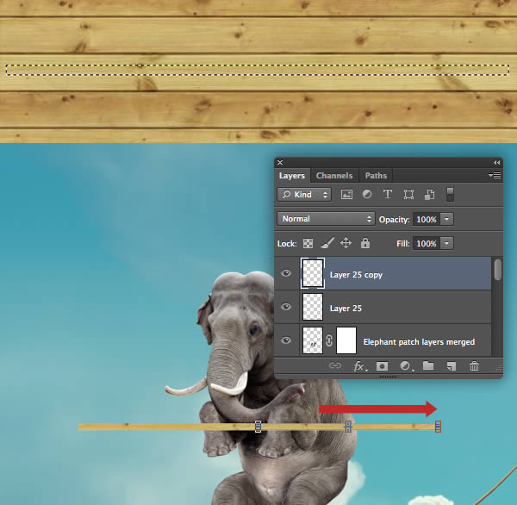The width and height of the screenshot is (517, 505).
Task: Open the Normal blend mode dropdown
Action: tap(326, 219)
